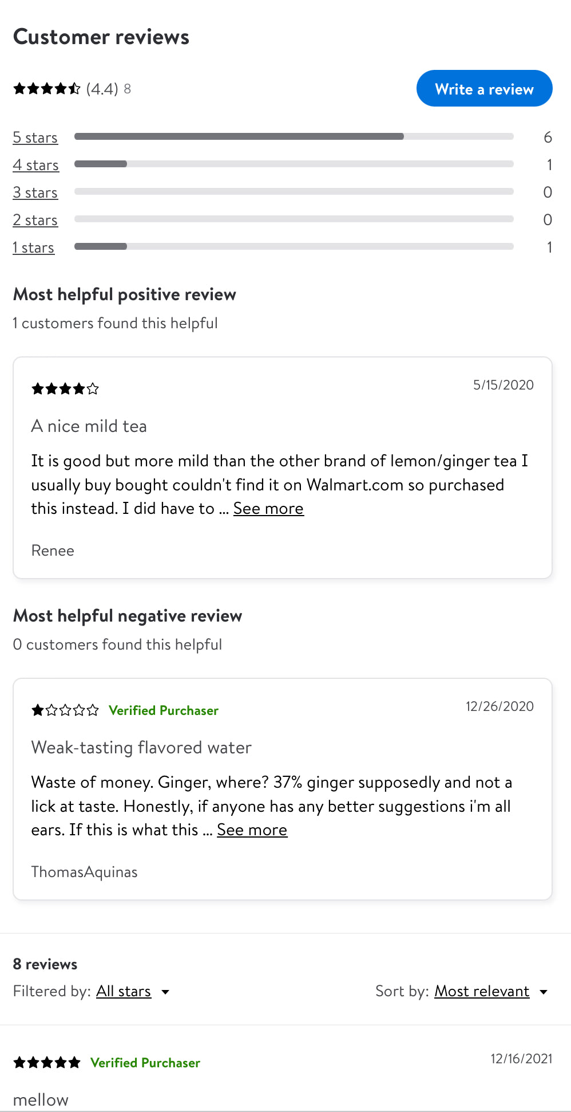This screenshot has height=1112, width=571.
Task: Open the All stars filter dropdown
Action: point(124,991)
